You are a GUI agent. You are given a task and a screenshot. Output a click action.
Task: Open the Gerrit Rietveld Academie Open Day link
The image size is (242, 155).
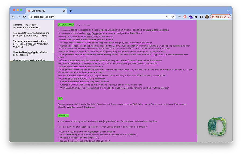tap(116, 70)
